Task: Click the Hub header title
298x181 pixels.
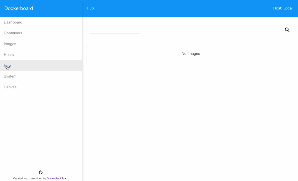Action: [x=90, y=8]
